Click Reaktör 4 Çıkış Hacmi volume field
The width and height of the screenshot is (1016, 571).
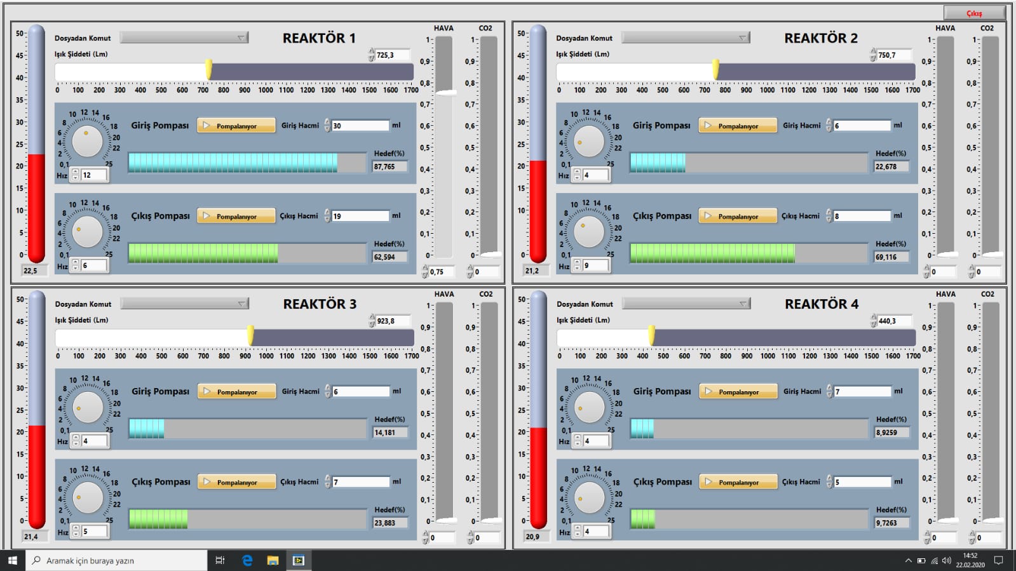click(861, 482)
